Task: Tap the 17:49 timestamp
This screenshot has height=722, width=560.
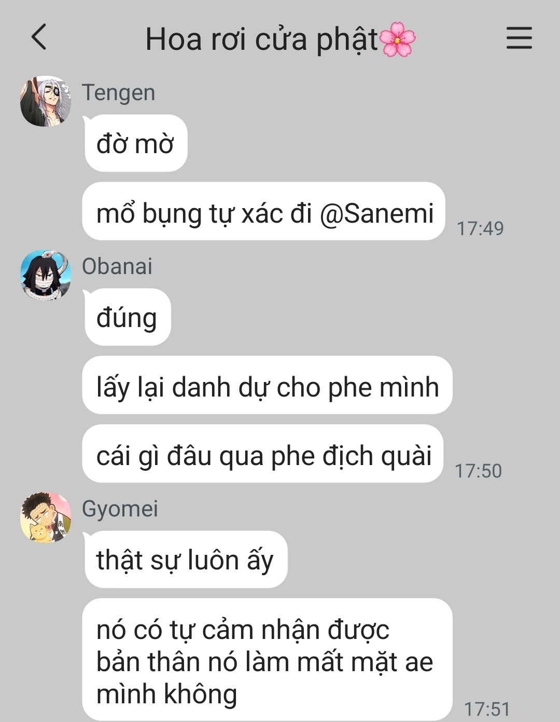Action: [x=480, y=228]
